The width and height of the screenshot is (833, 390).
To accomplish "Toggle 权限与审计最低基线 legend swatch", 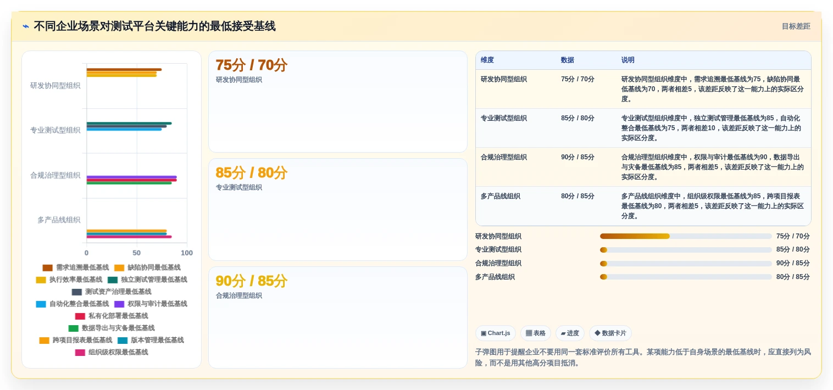I will pyautogui.click(x=119, y=304).
